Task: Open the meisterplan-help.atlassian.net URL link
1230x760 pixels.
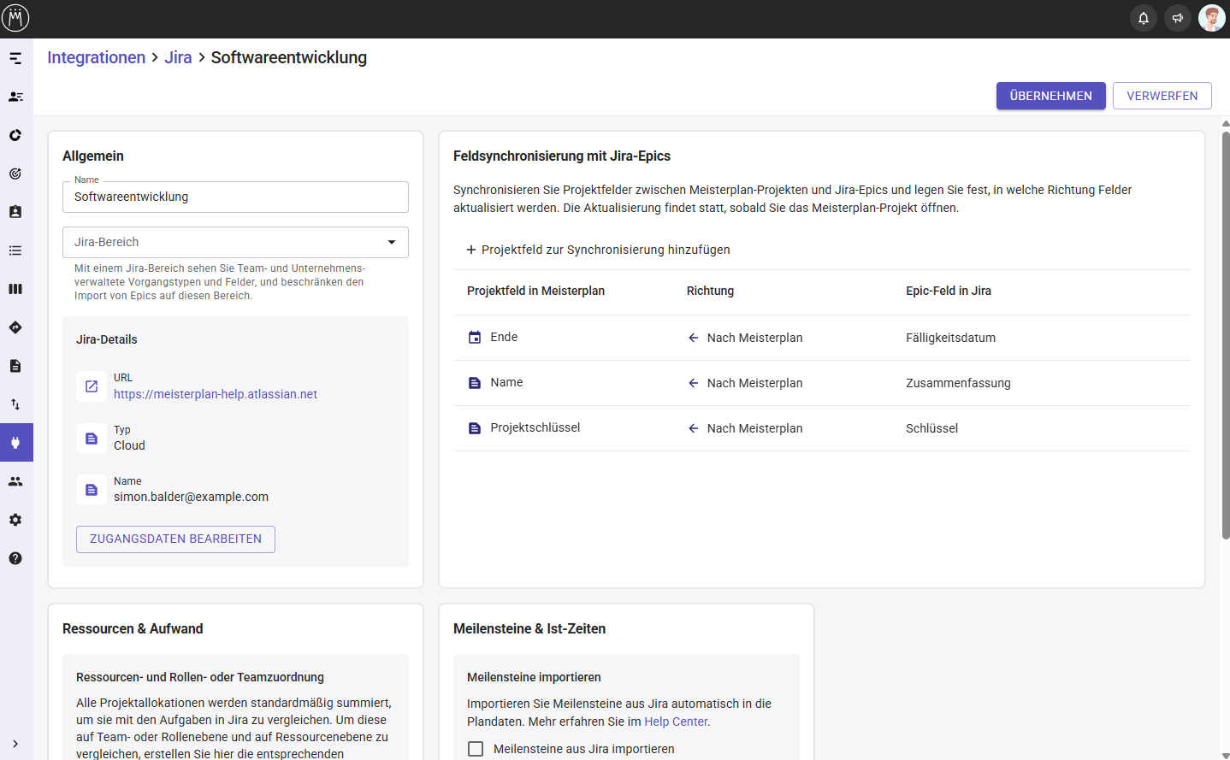Action: pyautogui.click(x=216, y=394)
